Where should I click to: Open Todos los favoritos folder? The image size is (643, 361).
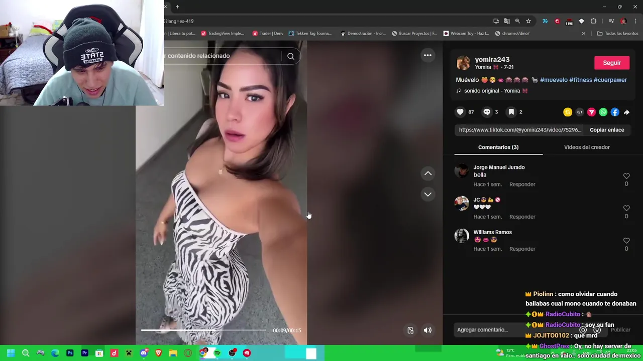(x=617, y=34)
